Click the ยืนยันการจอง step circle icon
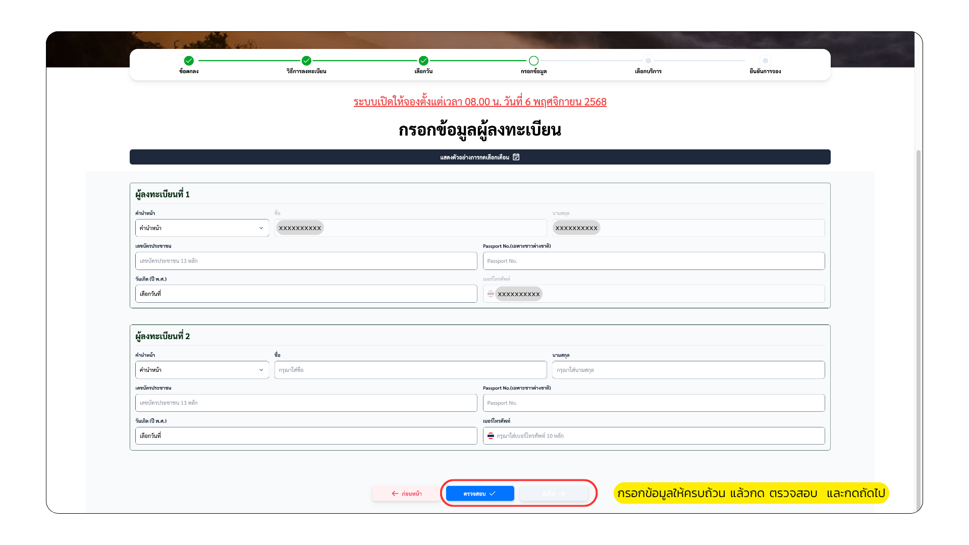 (765, 61)
